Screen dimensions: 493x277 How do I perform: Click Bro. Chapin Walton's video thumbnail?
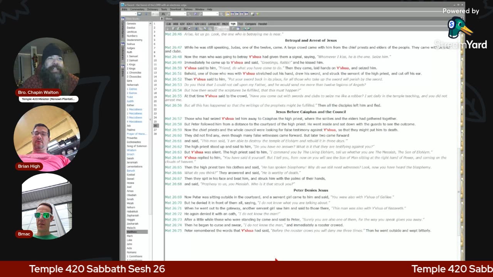[x=47, y=70]
